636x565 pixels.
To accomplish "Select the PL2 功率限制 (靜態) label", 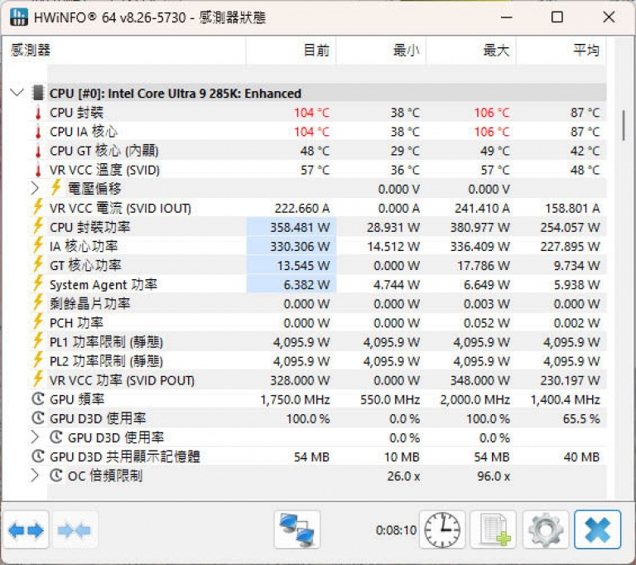I will (x=106, y=361).
